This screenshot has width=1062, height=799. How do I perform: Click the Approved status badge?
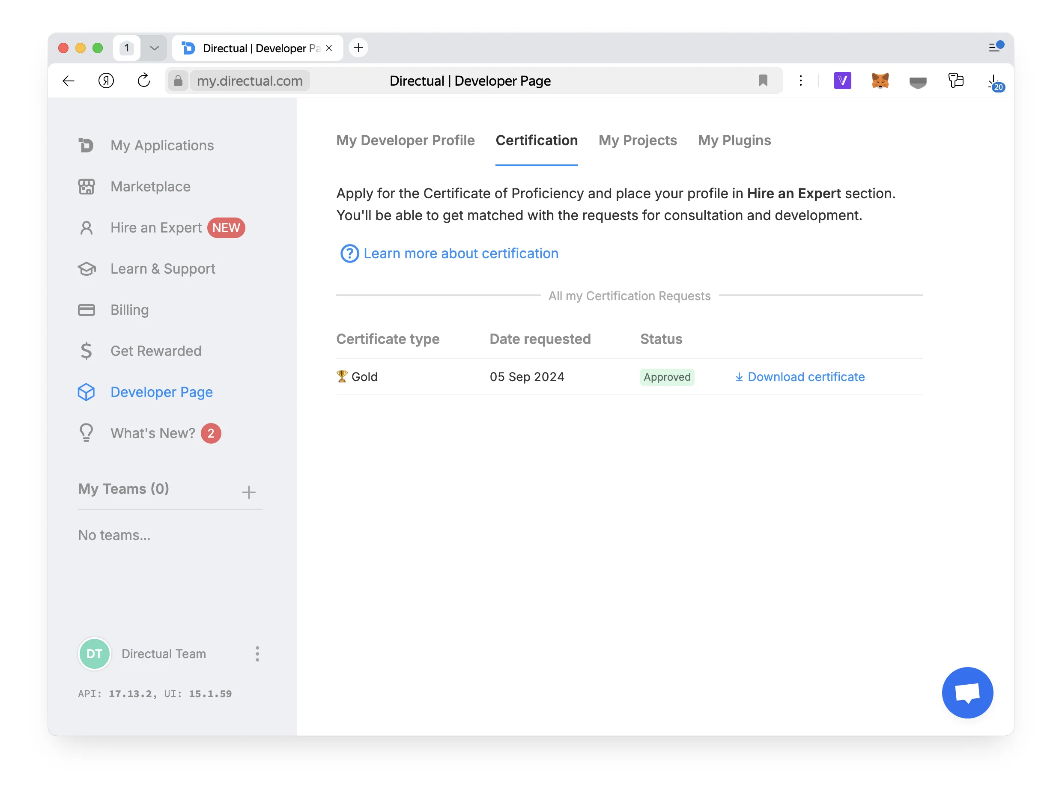point(667,377)
